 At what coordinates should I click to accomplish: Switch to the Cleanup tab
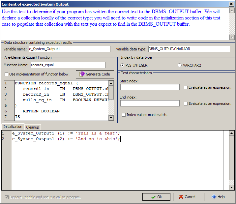(32, 127)
